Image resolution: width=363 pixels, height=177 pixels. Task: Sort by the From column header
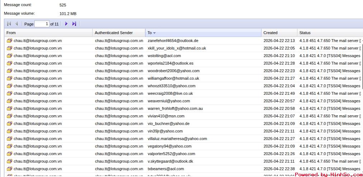click(11, 33)
